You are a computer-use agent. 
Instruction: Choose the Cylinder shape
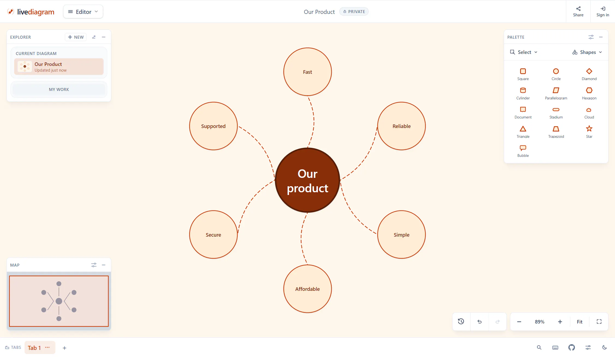(x=523, y=93)
